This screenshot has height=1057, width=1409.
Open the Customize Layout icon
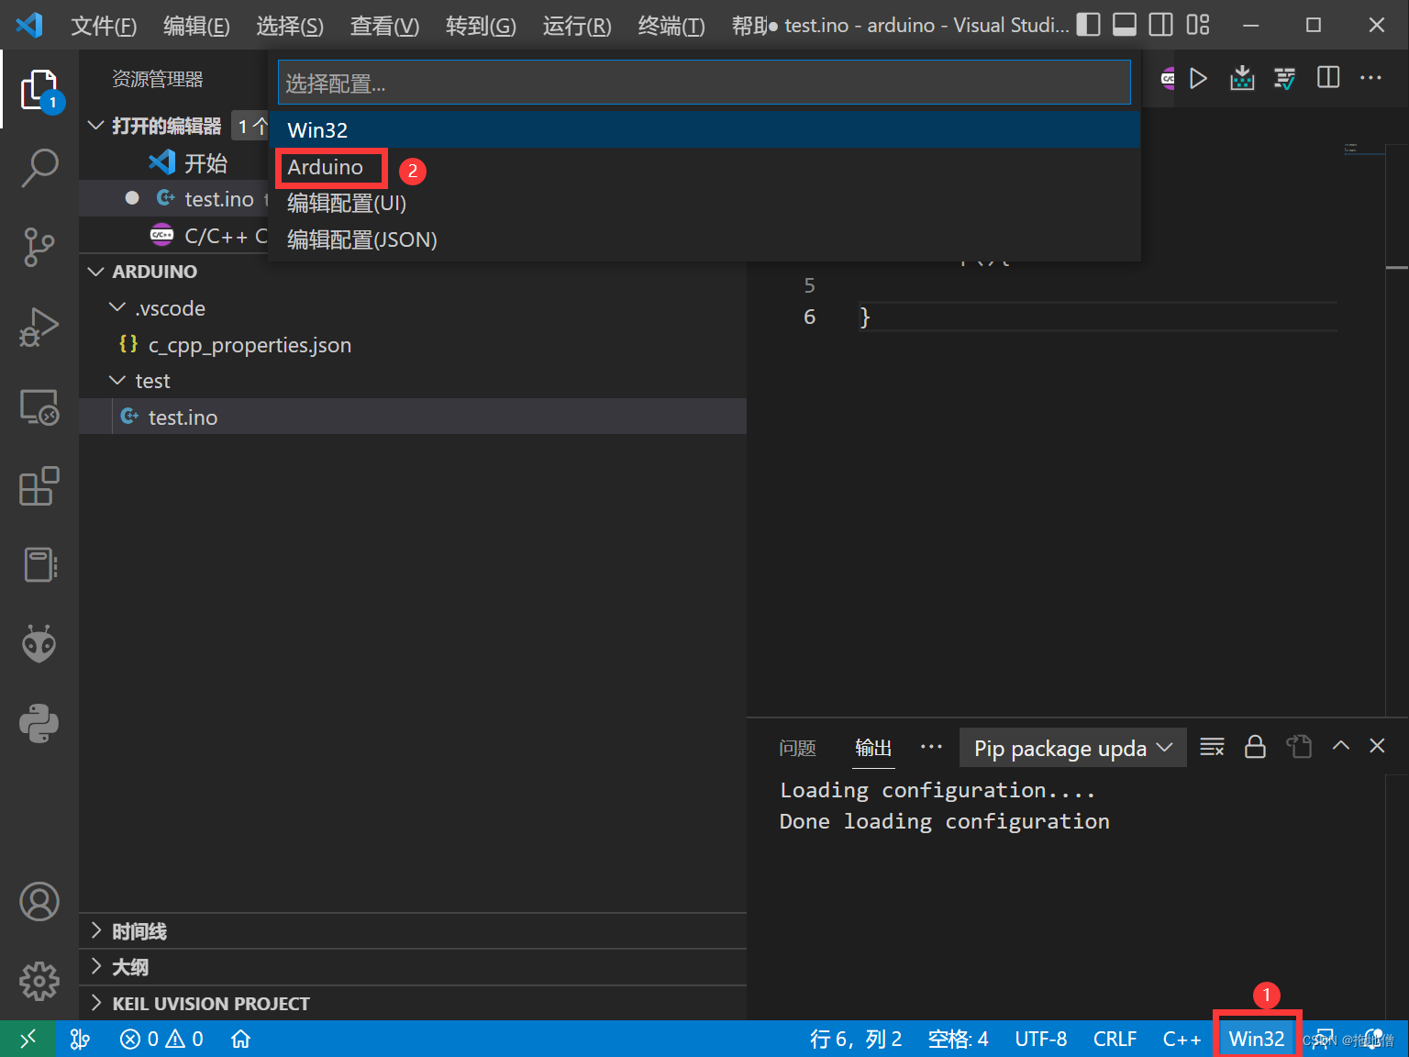coord(1198,25)
